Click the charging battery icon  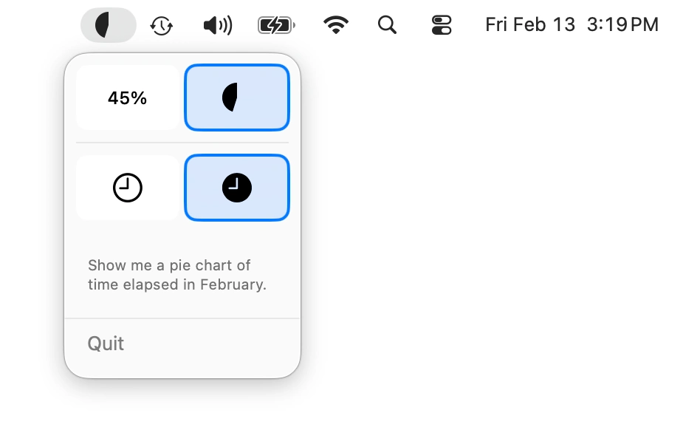click(274, 24)
